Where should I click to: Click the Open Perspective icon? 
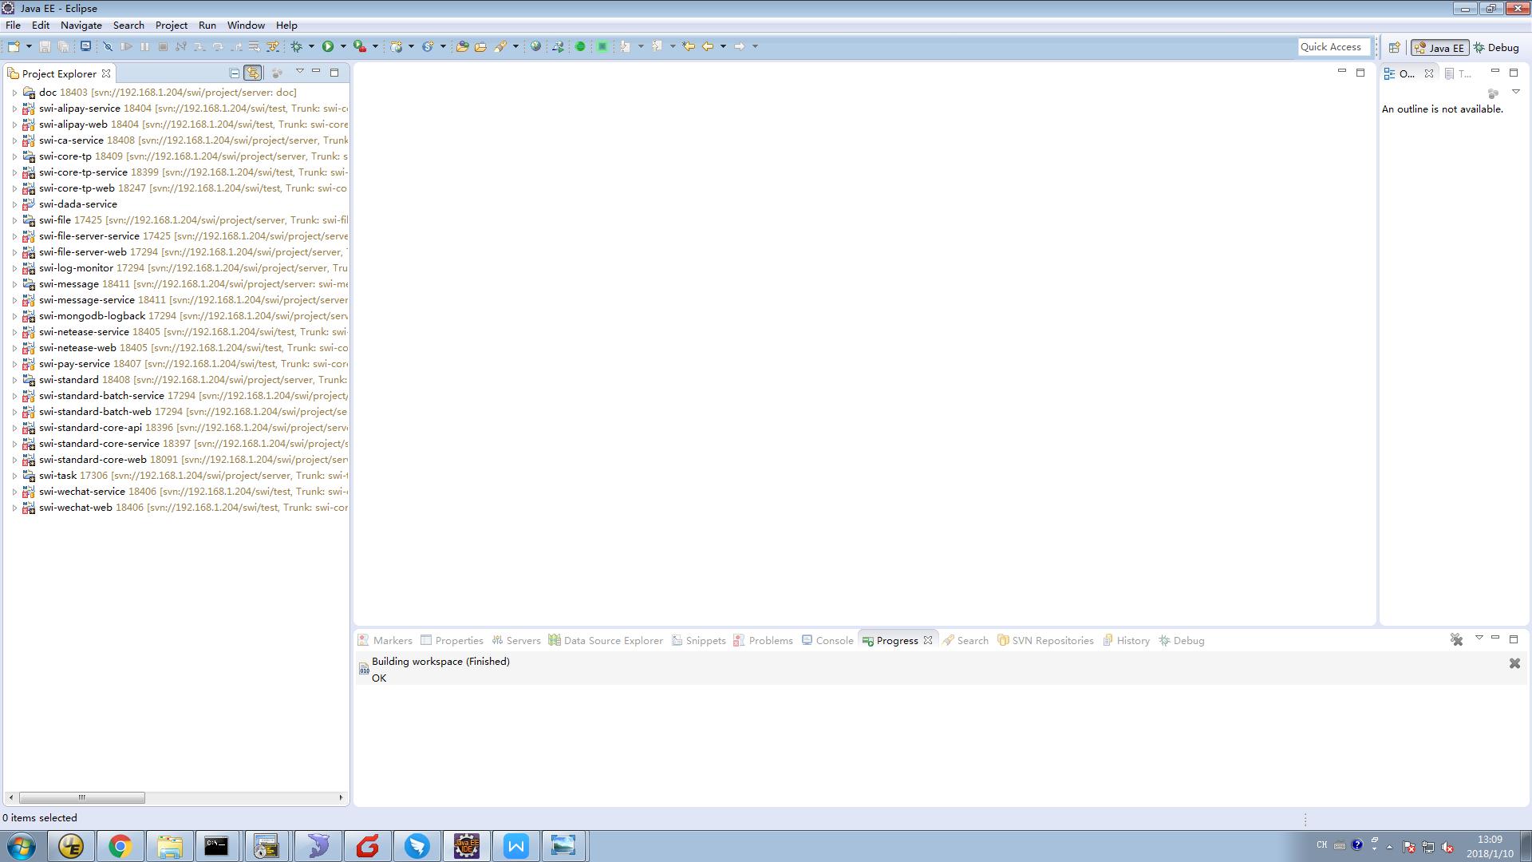click(x=1394, y=48)
